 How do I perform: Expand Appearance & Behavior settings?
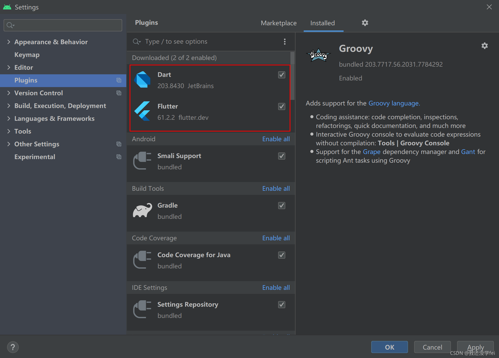[x=9, y=42]
